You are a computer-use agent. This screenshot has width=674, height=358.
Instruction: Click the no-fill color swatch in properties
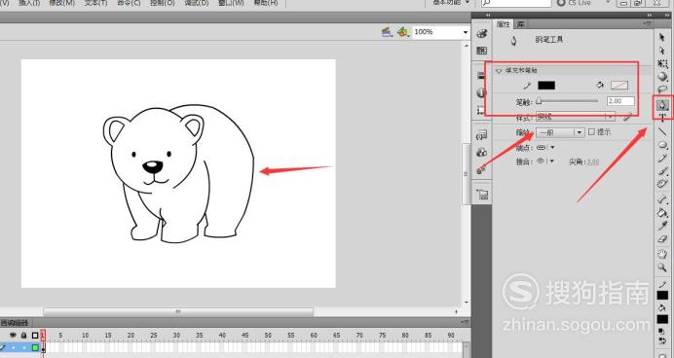tap(619, 85)
